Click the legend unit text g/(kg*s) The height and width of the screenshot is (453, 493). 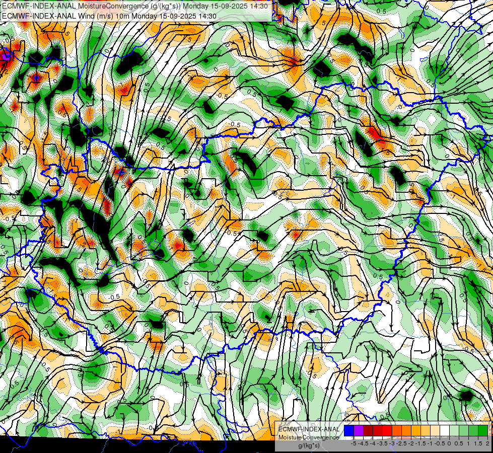[309, 446]
